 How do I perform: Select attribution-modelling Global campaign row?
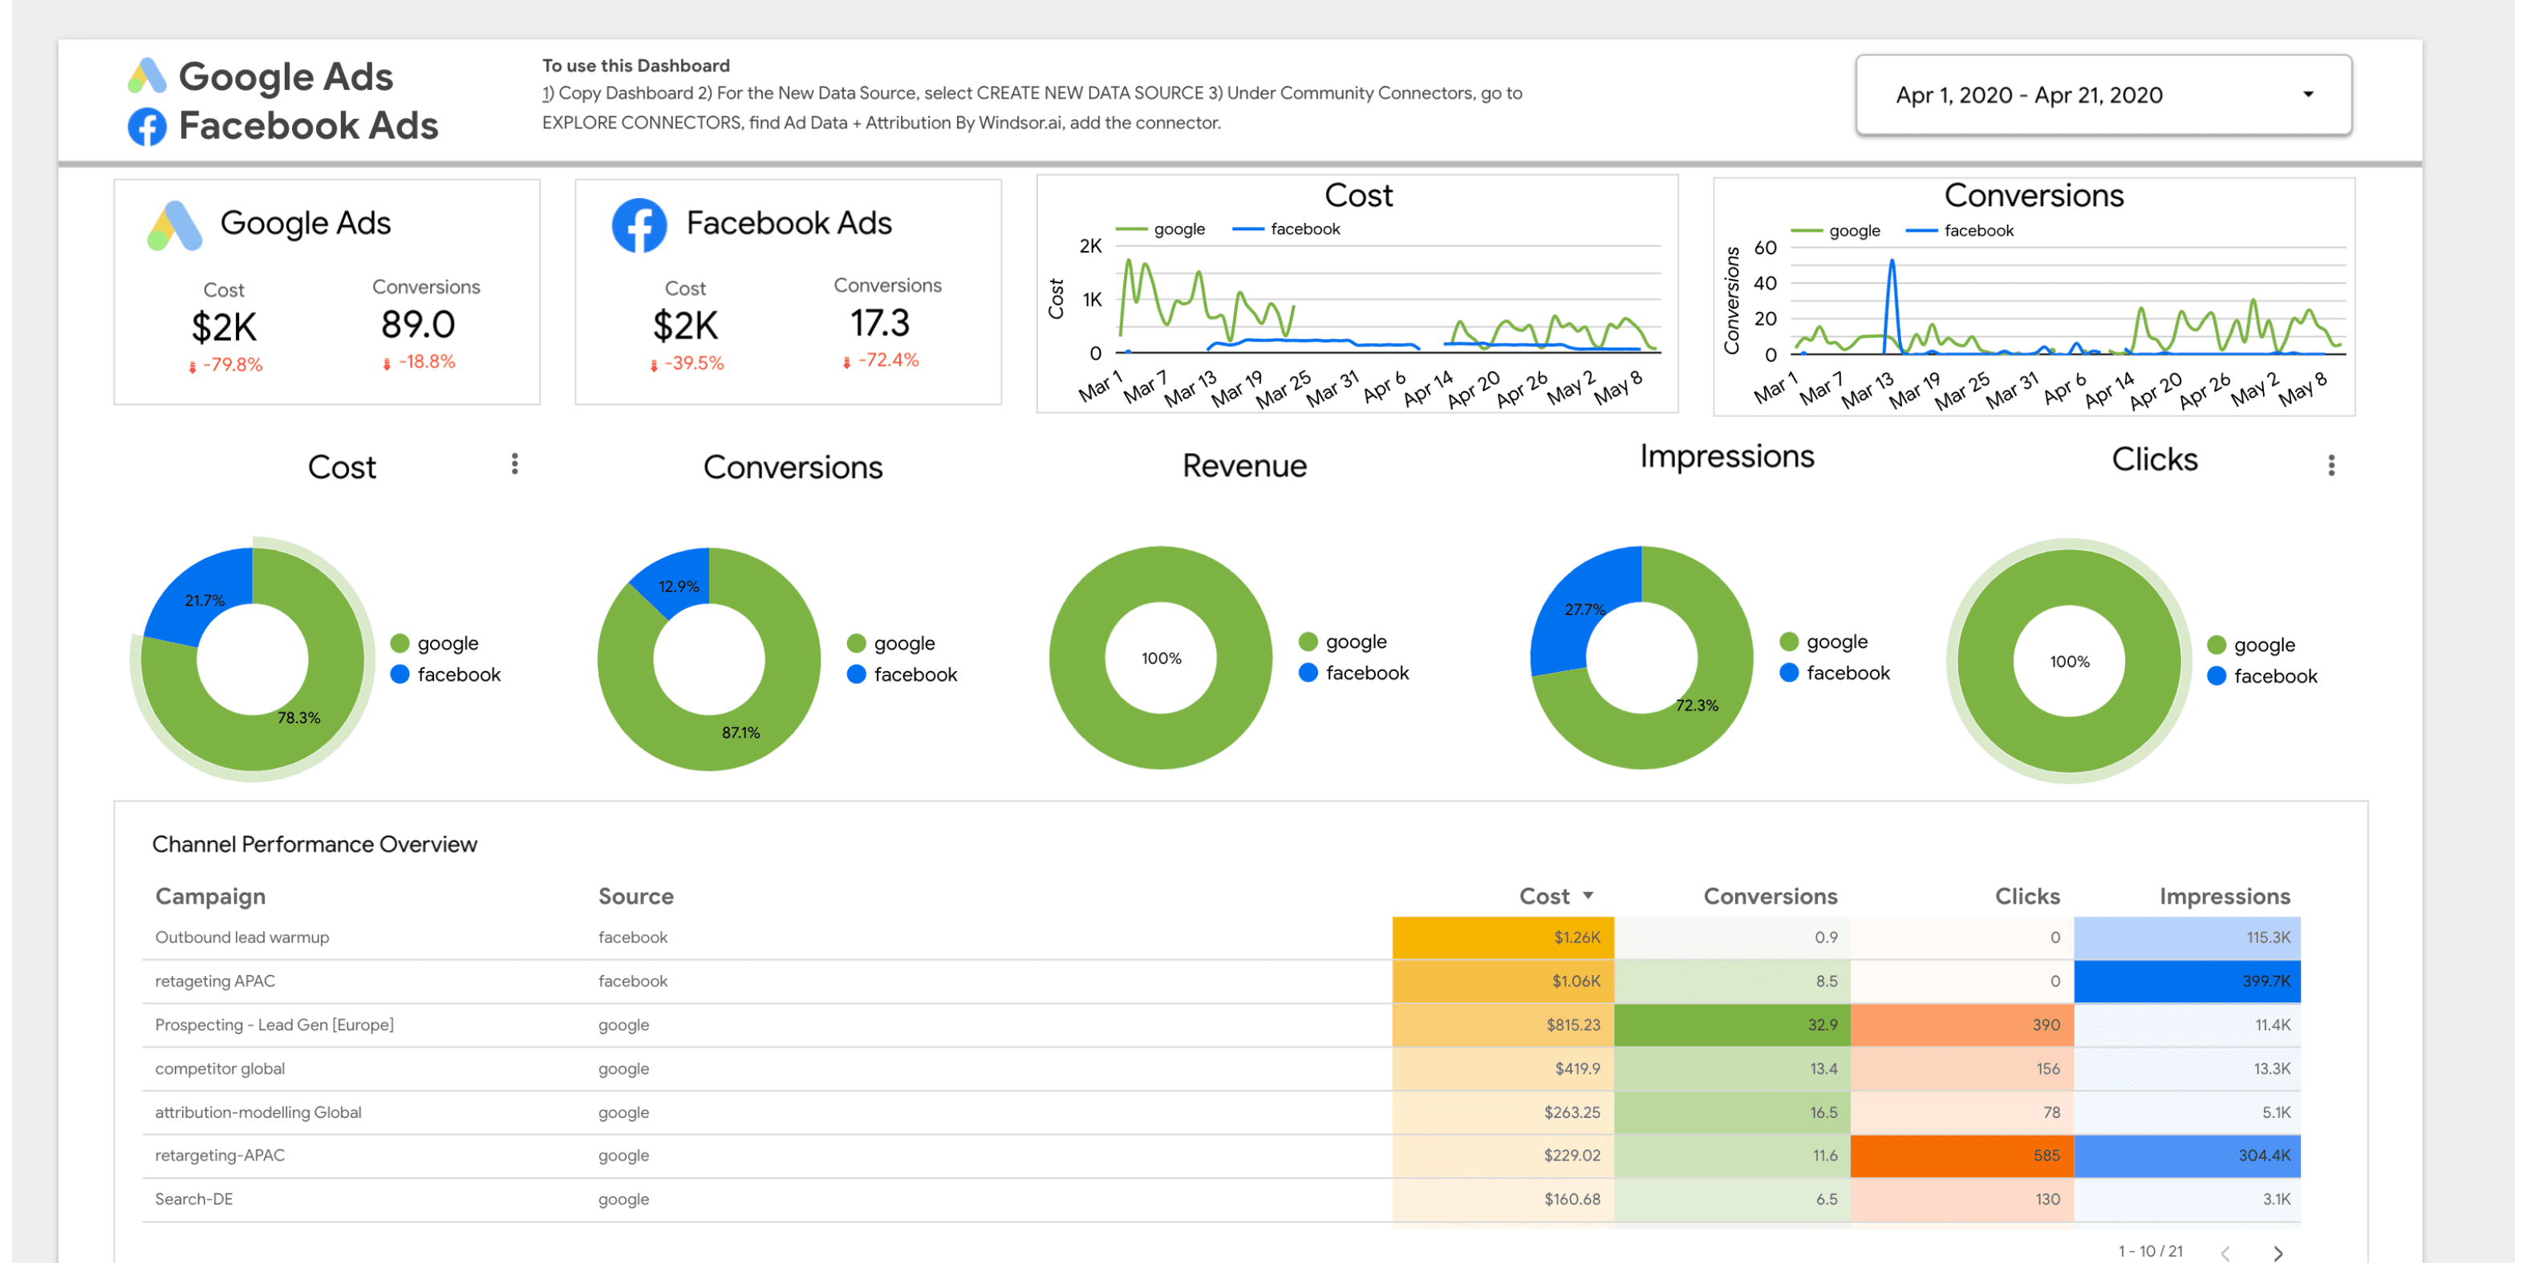[x=1221, y=1112]
